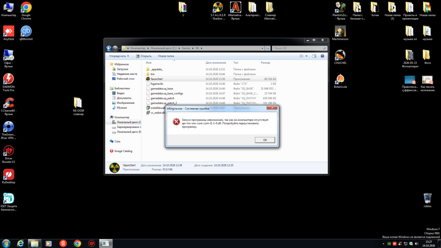
Task: Select the CHUCHEL desktop icon
Action: pyautogui.click(x=340, y=57)
